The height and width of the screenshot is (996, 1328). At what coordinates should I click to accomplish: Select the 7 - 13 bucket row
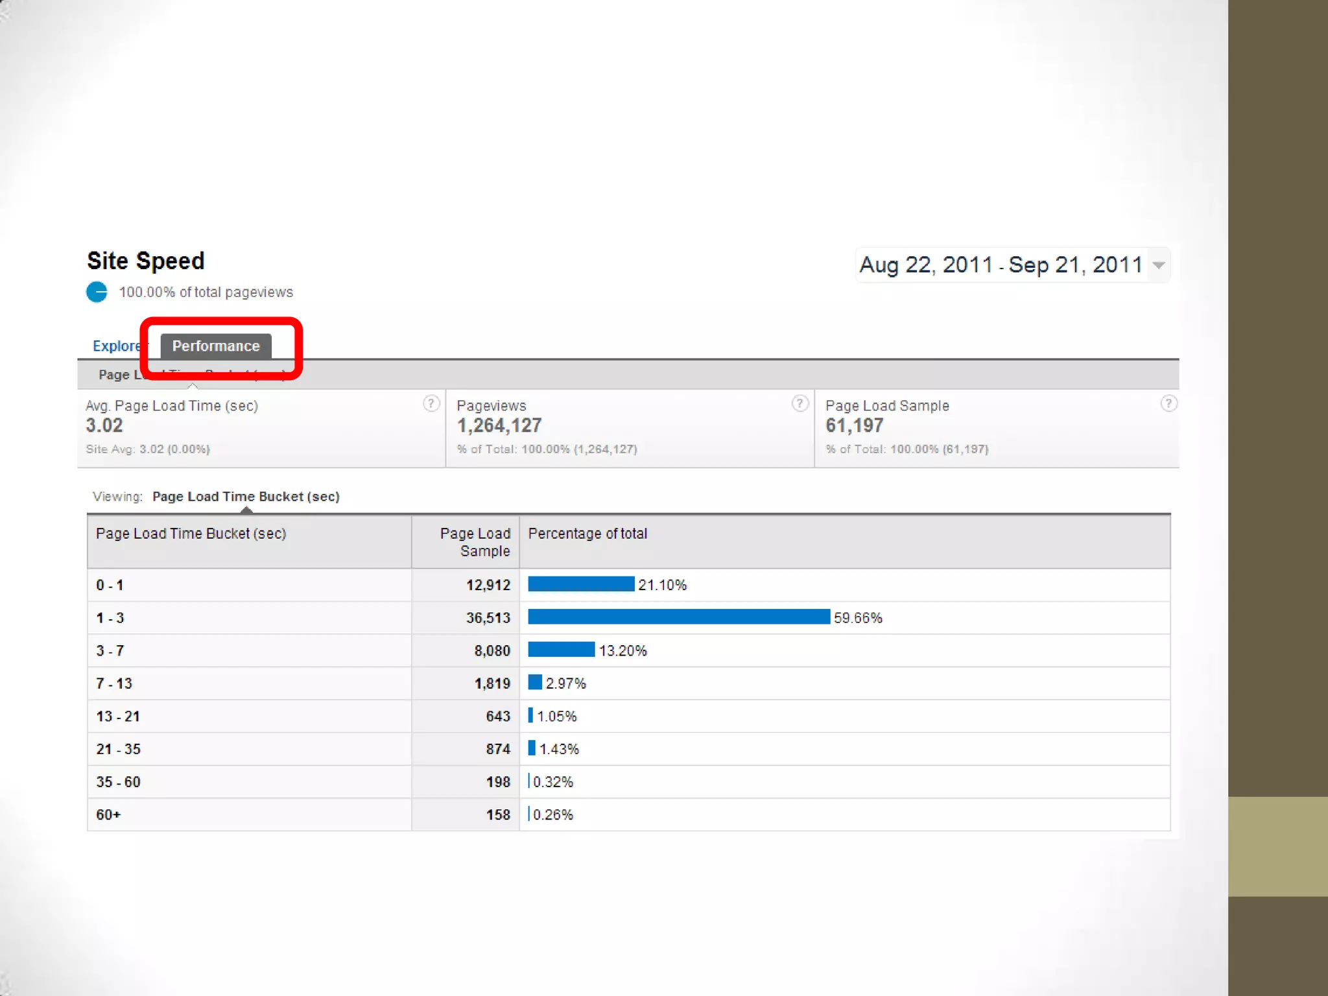[114, 683]
